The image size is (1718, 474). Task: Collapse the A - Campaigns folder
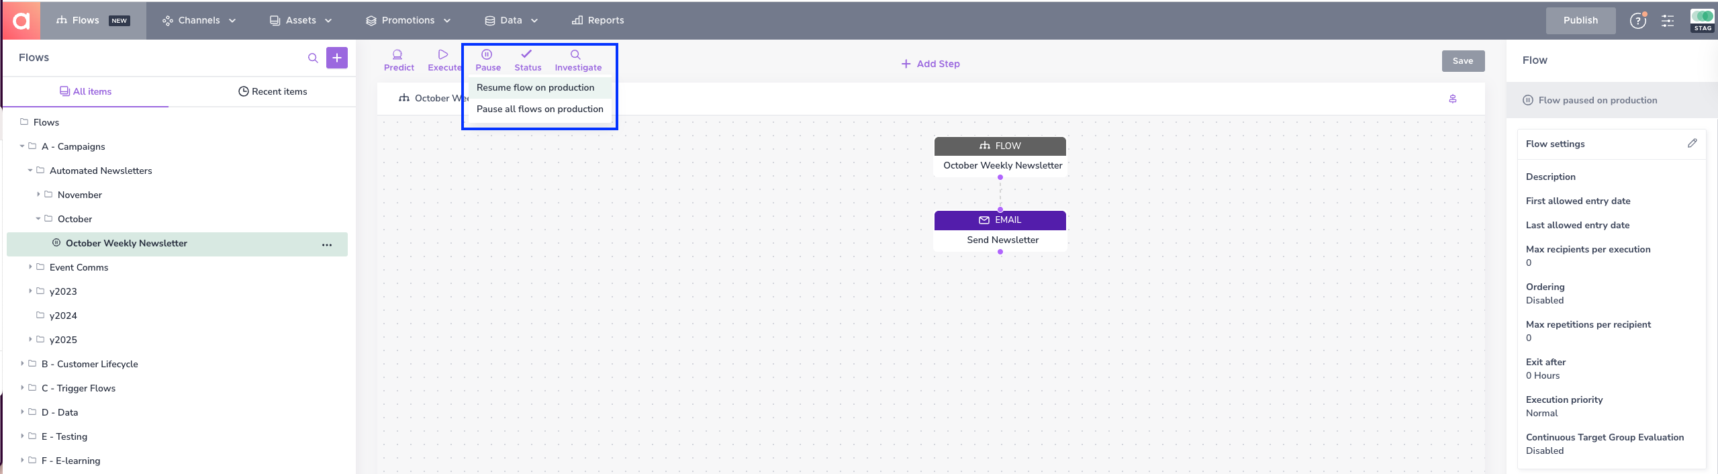tap(22, 146)
